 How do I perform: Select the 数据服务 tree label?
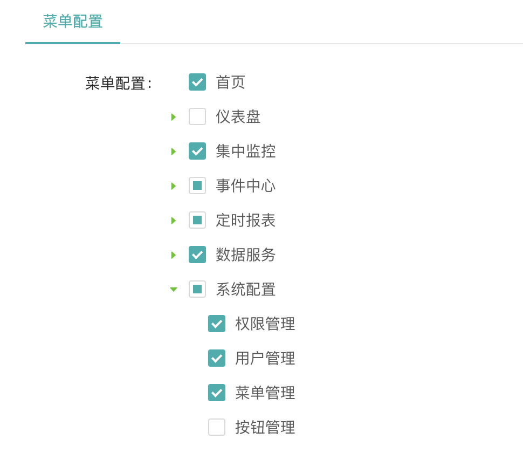point(245,255)
